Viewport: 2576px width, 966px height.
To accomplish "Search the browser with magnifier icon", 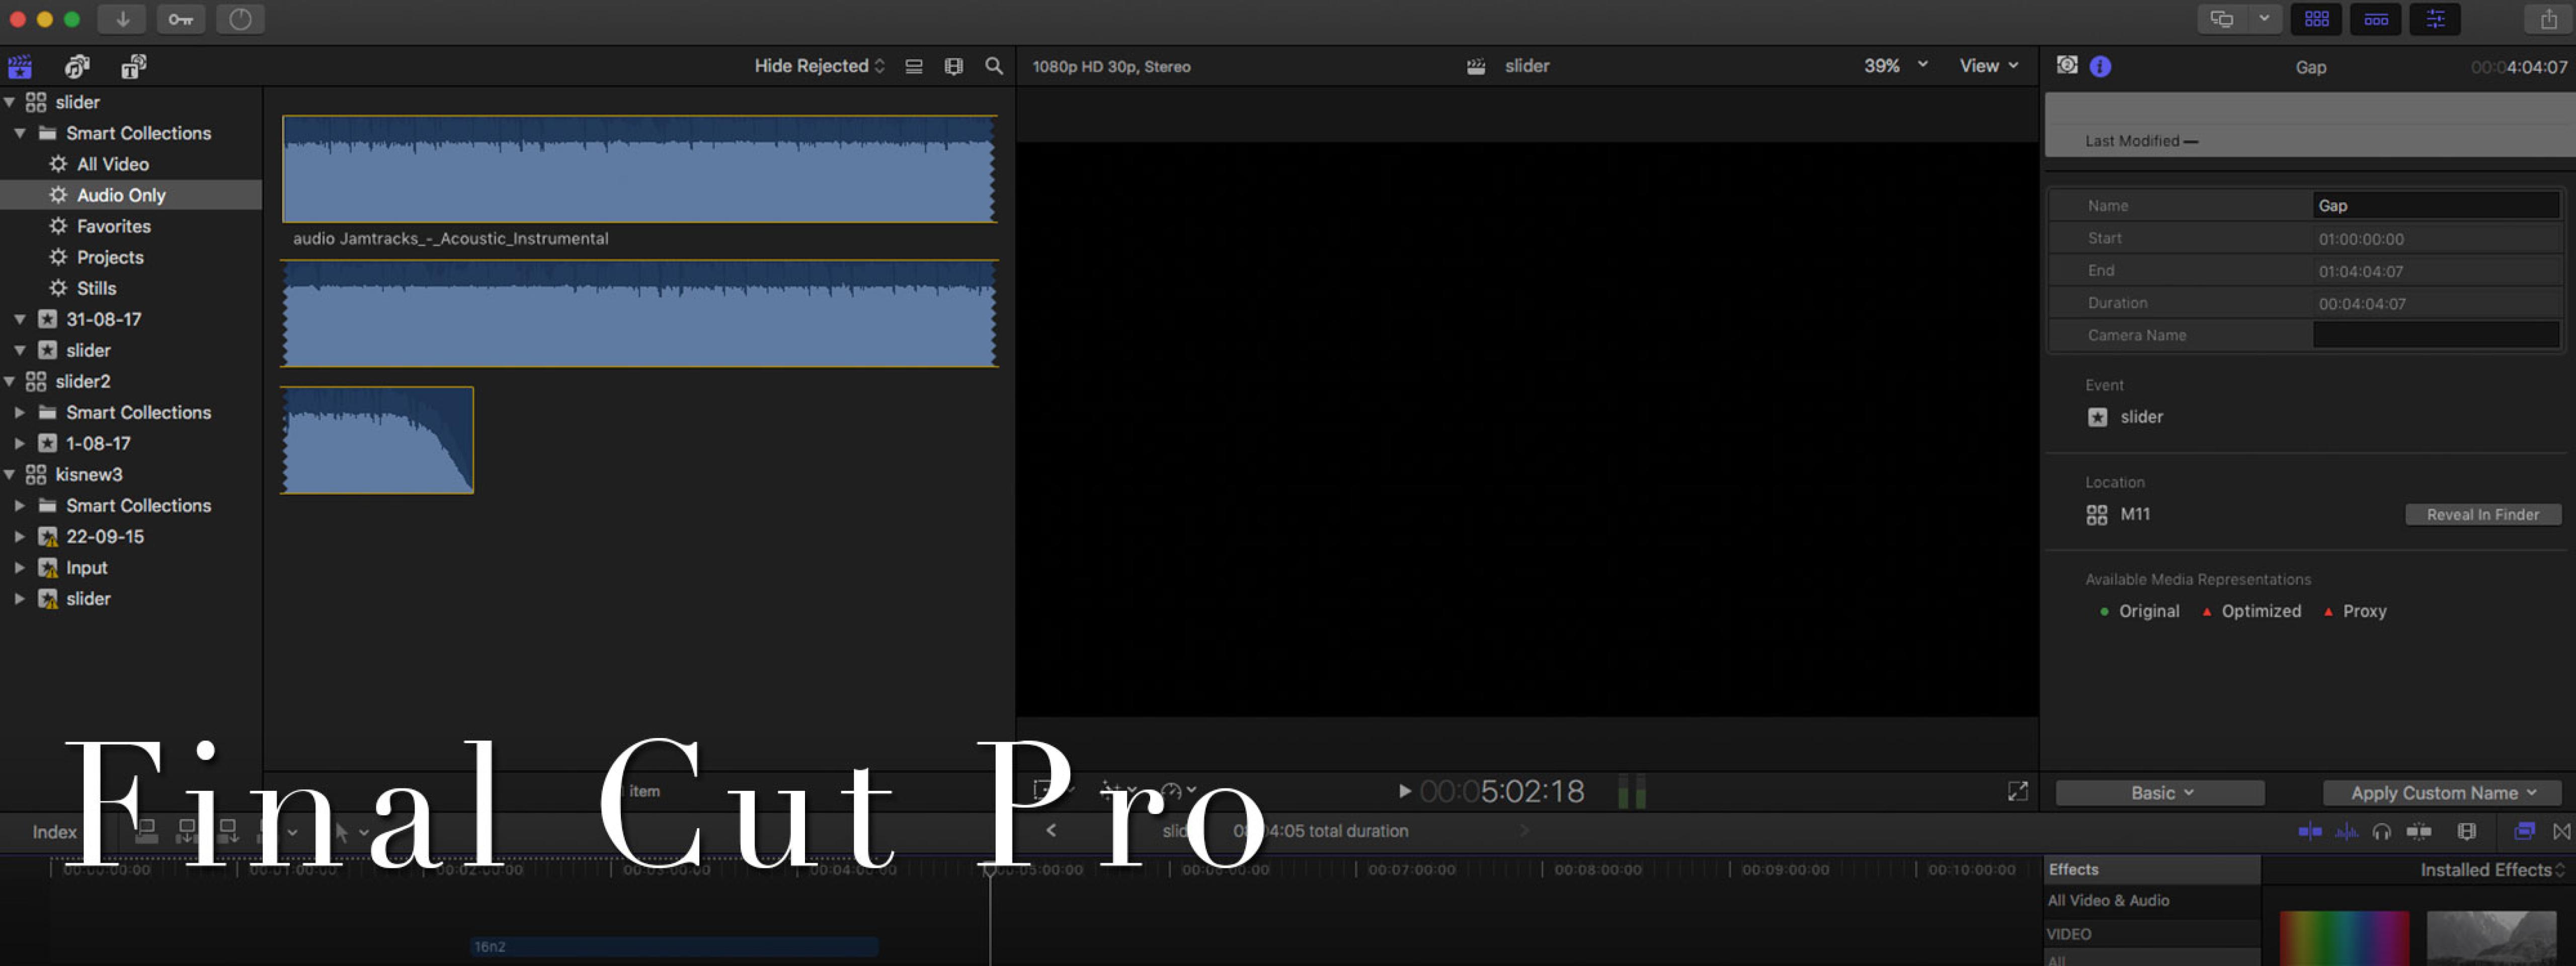I will coord(993,66).
